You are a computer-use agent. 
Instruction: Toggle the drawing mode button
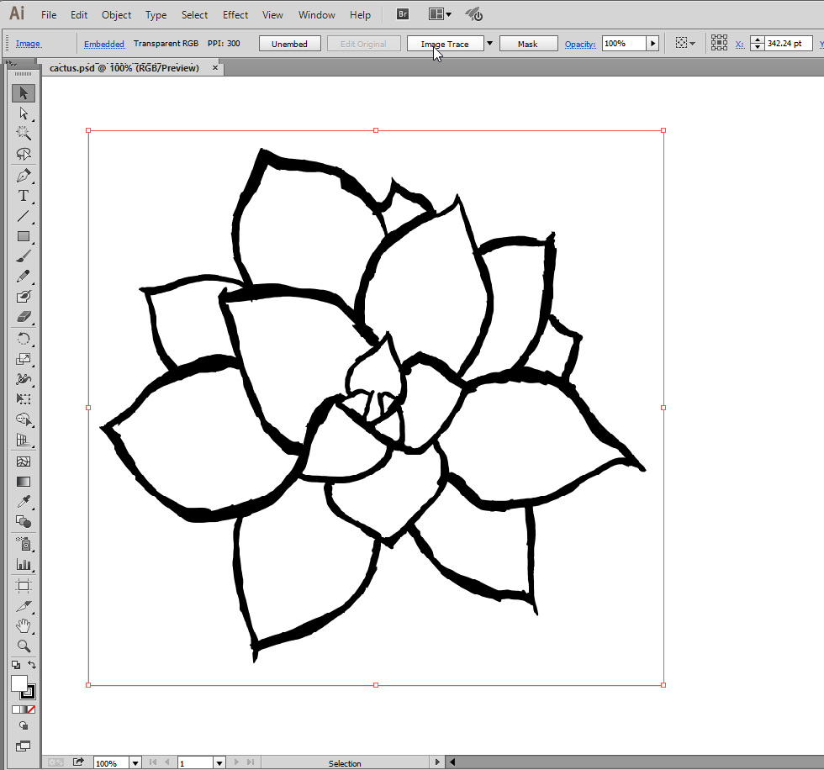point(24,725)
